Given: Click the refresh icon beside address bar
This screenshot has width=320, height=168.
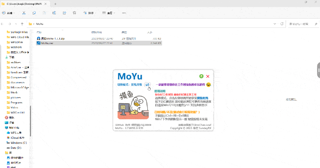Looking at the screenshot, I should click(x=282, y=24).
